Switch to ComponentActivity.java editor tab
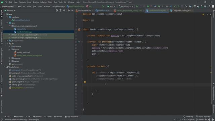 [181, 10]
